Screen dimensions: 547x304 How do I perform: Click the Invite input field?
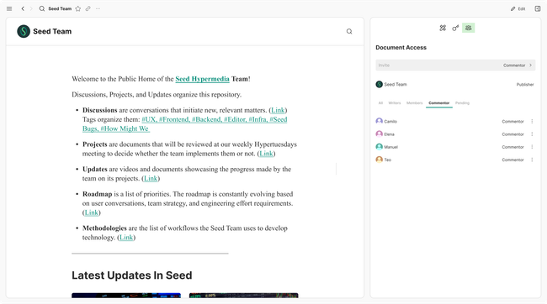point(438,66)
